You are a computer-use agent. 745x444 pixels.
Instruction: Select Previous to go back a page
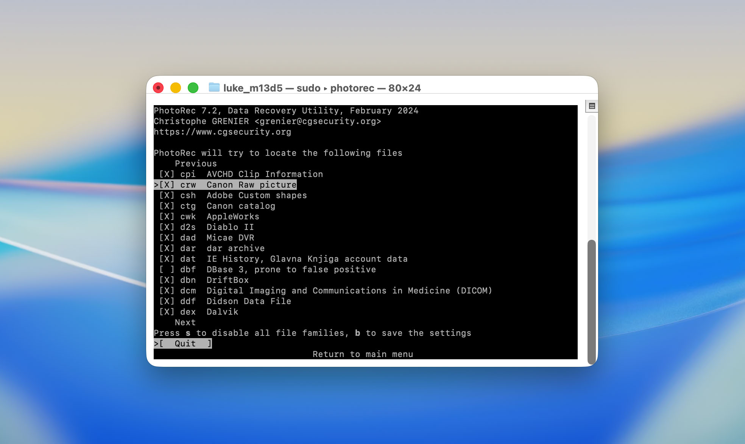click(196, 163)
